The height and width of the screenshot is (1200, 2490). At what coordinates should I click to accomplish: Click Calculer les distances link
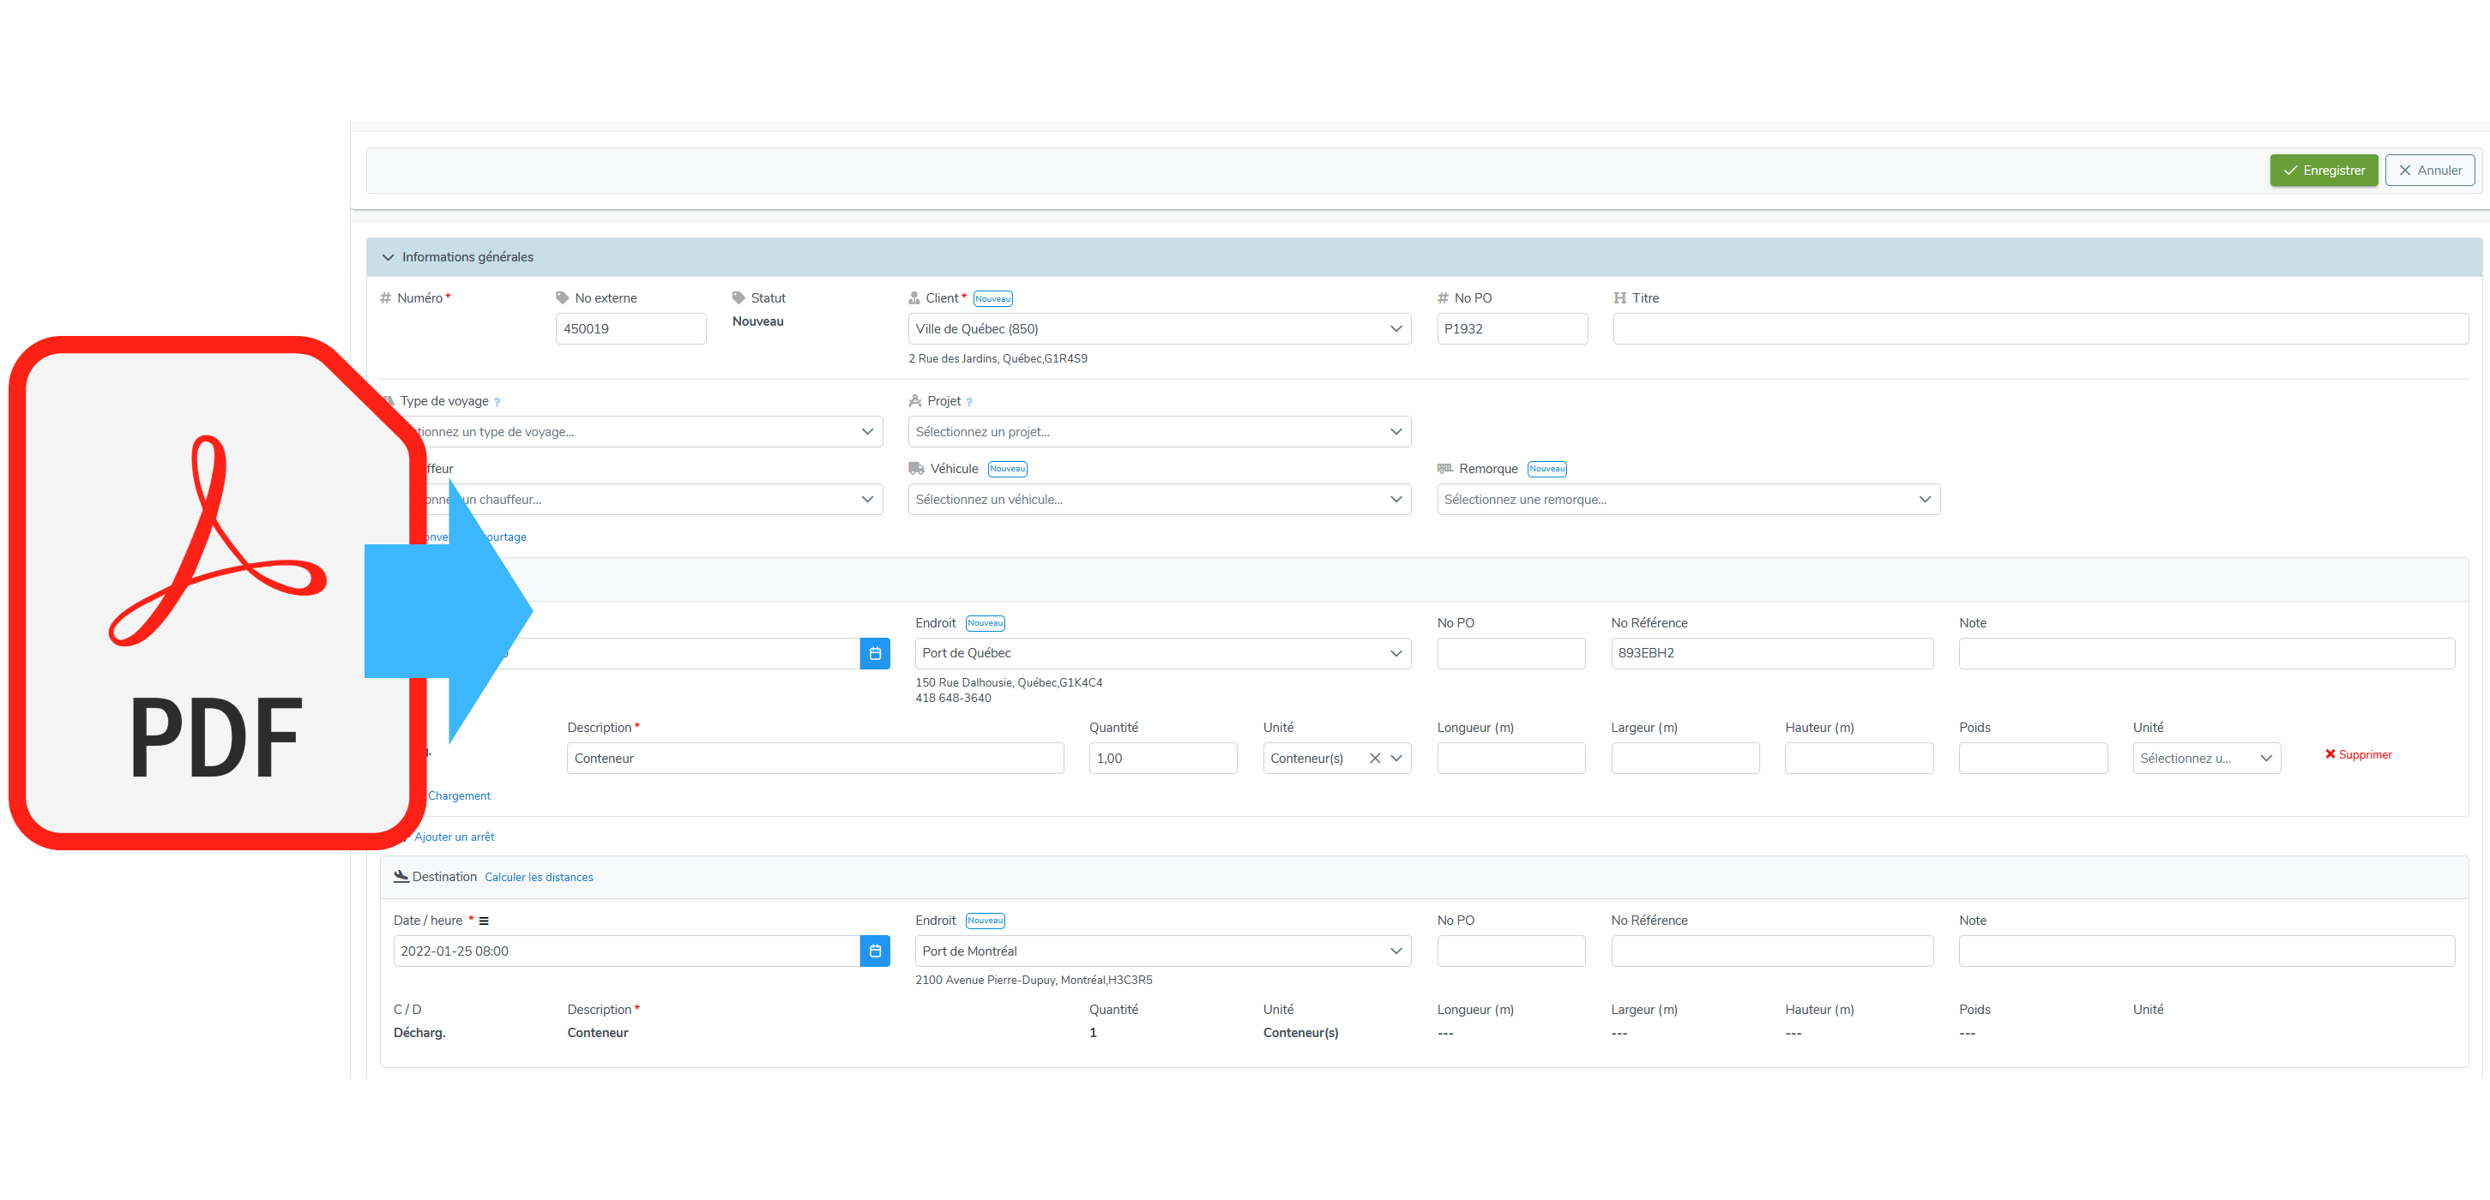[539, 878]
